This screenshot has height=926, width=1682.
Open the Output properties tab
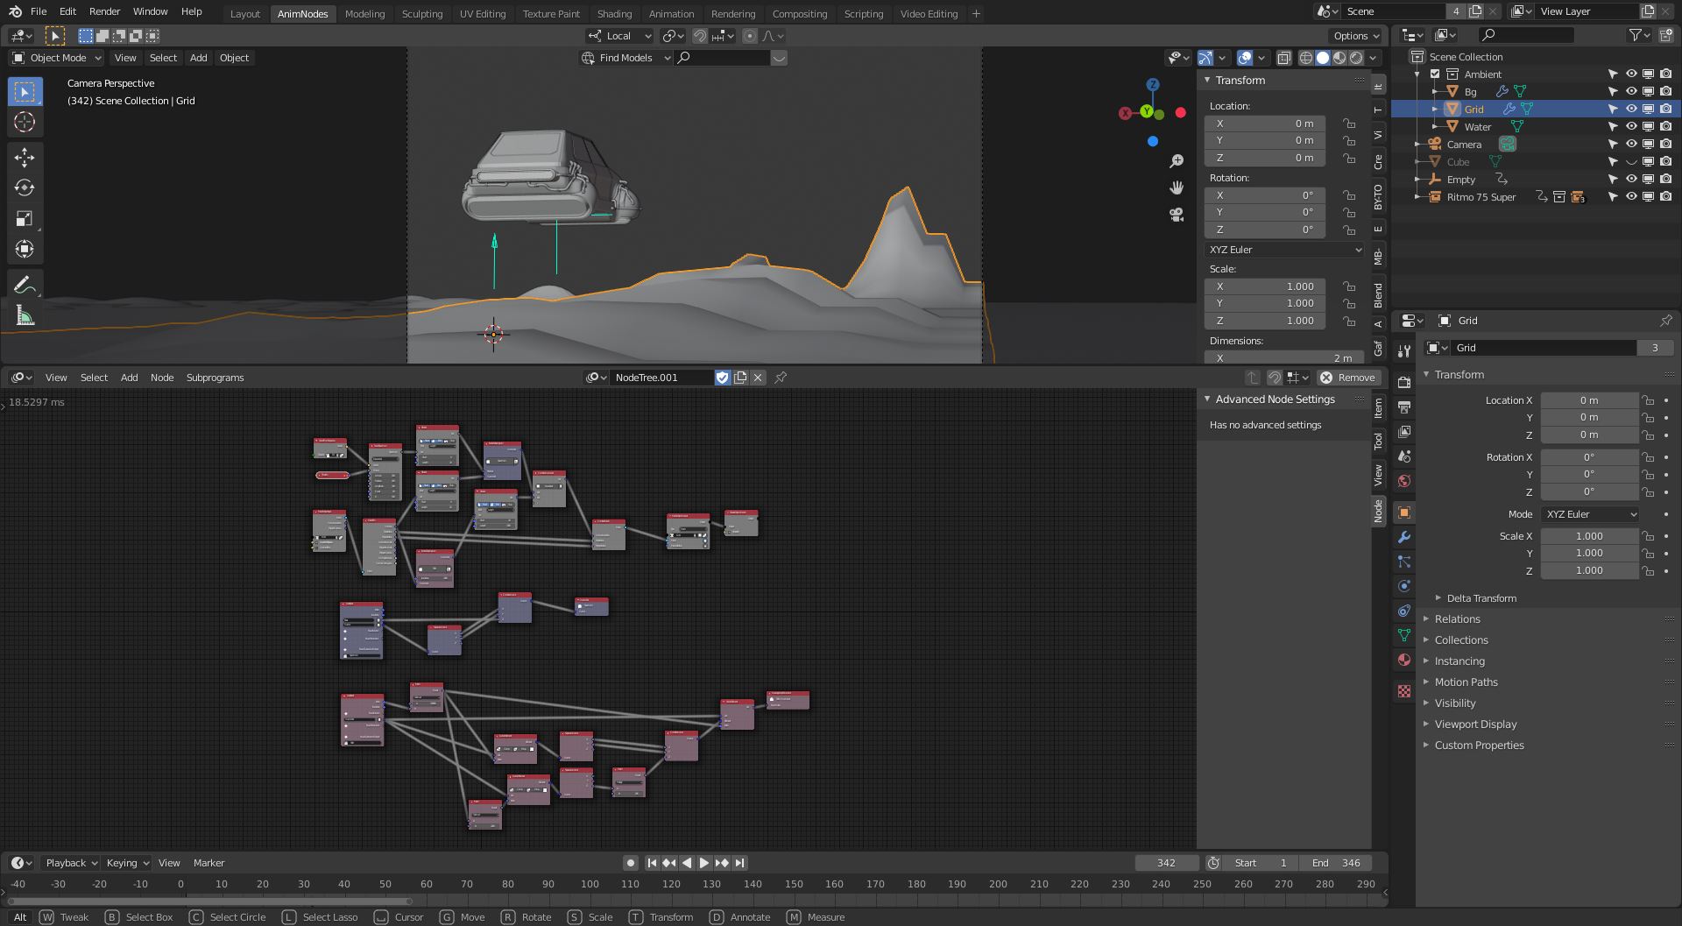pyautogui.click(x=1404, y=406)
